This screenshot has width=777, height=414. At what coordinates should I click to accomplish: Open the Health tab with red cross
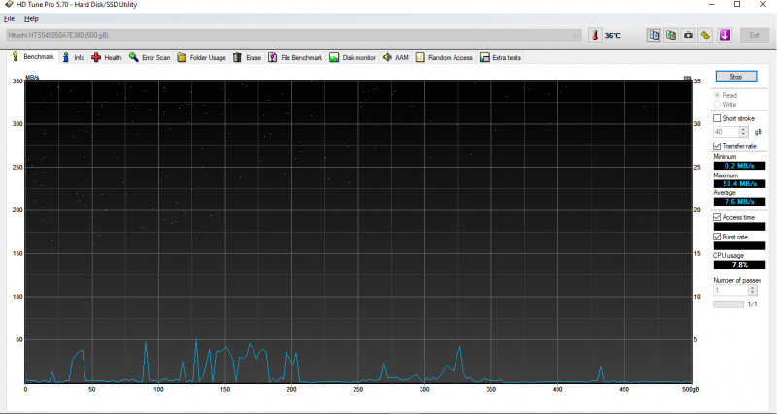coord(107,57)
